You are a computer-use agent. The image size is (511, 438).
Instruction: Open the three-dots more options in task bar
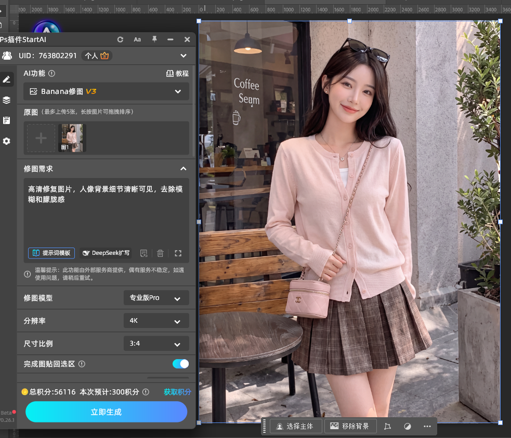pyautogui.click(x=427, y=426)
